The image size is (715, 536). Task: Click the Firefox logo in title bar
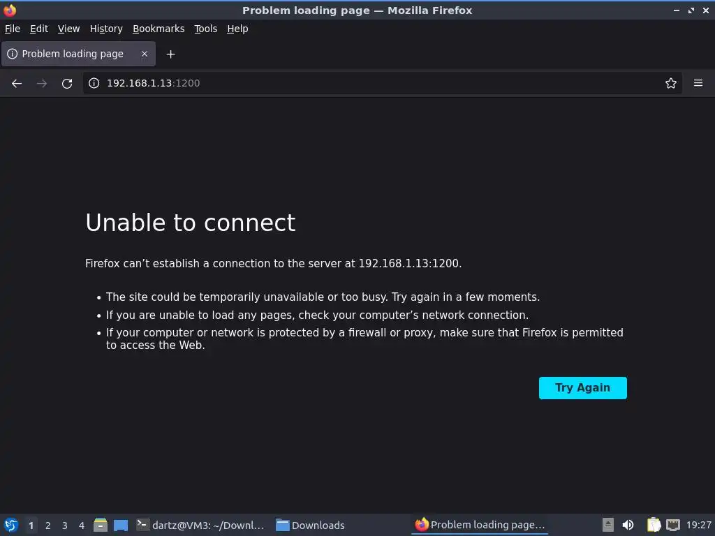click(x=10, y=10)
